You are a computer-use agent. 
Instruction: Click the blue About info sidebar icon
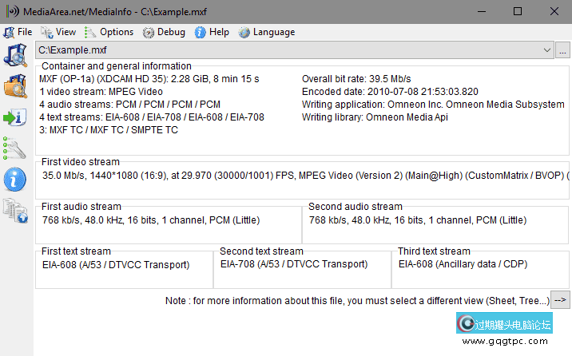pos(15,180)
